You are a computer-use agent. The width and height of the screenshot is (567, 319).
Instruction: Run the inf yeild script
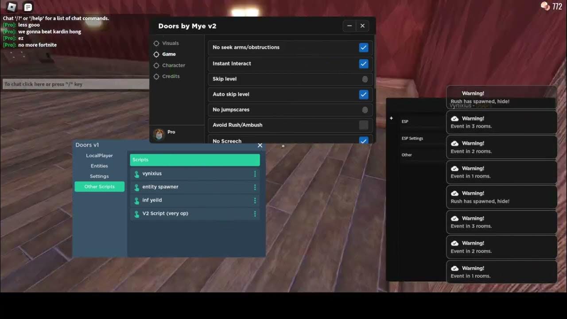pos(195,200)
